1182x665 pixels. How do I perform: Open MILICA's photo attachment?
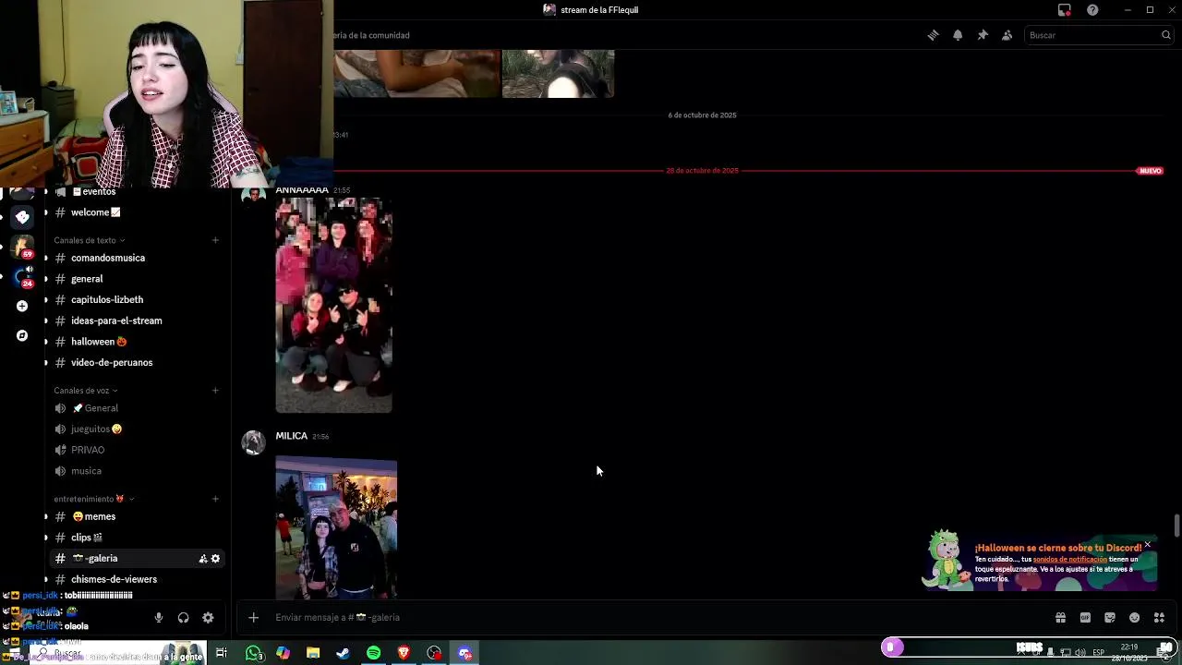coord(336,527)
